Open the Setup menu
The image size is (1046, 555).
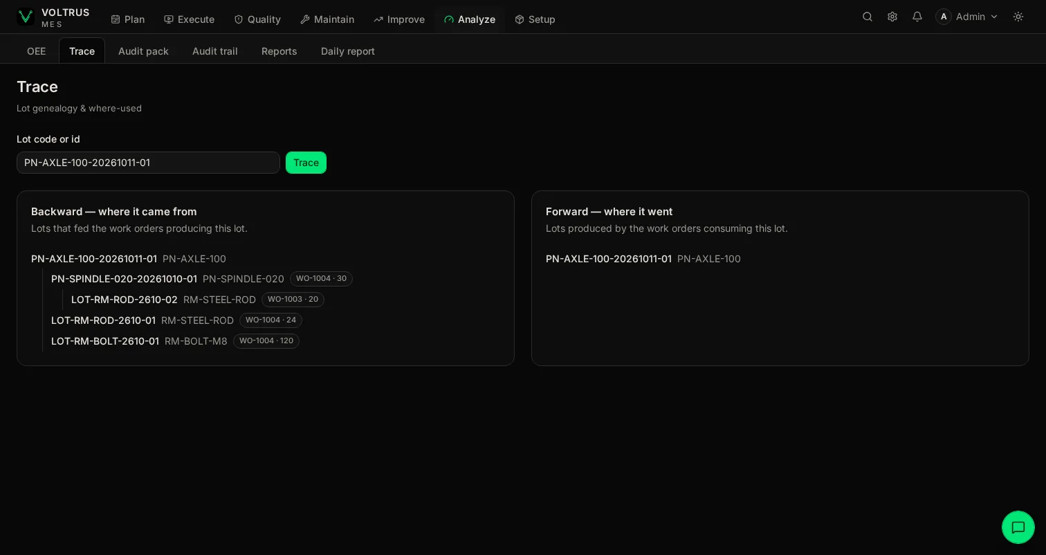[x=535, y=19]
